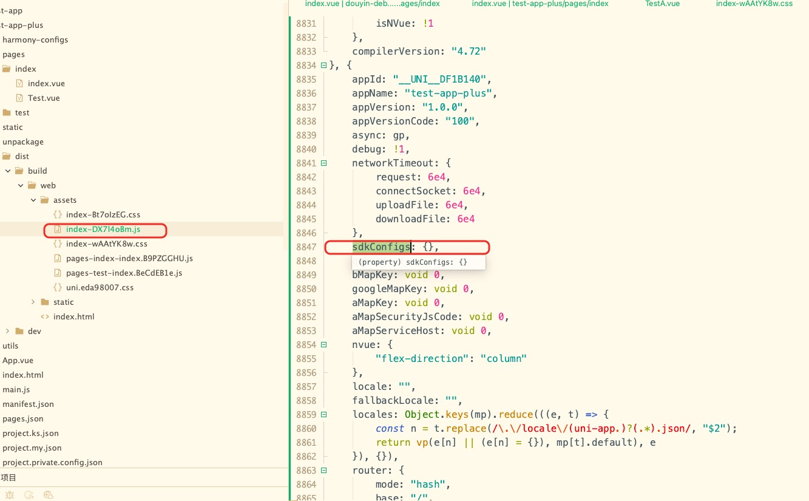Click the Vue file icon beside Test.vue
This screenshot has width=809, height=501.
coord(19,98)
